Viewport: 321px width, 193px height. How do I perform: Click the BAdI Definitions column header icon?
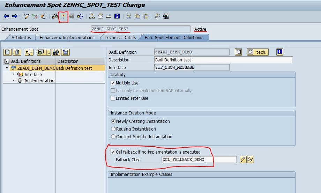(7, 61)
